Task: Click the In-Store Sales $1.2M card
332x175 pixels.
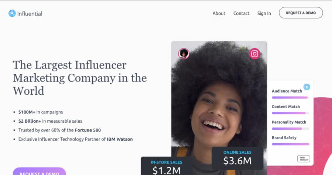Action: 167,166
